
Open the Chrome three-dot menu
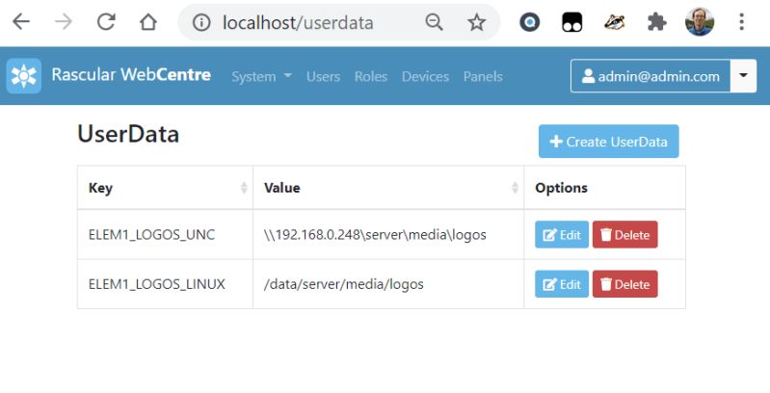741,22
